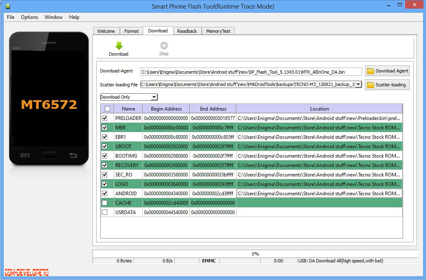Click the 0:00 elapsed time status entry
Viewport: 426px width, 280px height.
[278, 261]
